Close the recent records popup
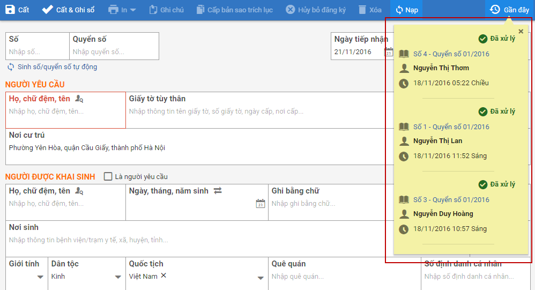 pos(521,32)
